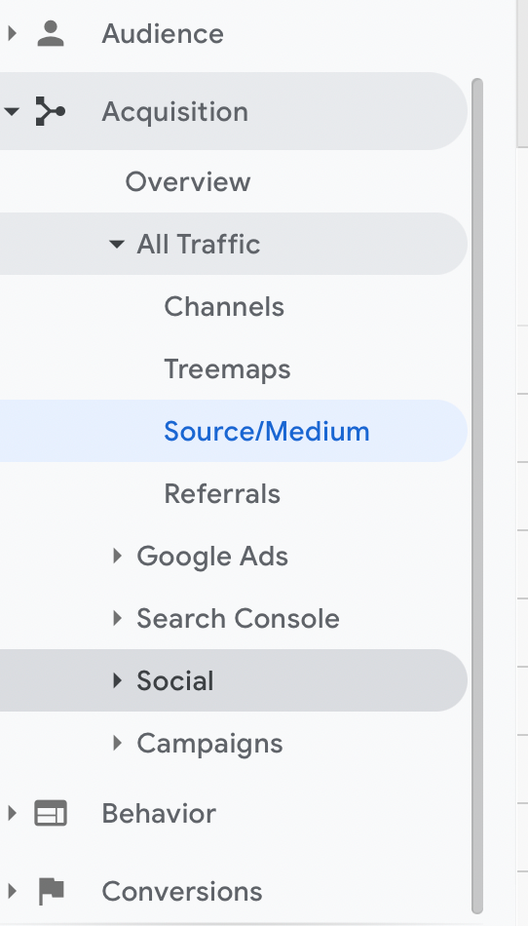This screenshot has width=528, height=926.
Task: Open the Channels report
Action: click(x=224, y=306)
